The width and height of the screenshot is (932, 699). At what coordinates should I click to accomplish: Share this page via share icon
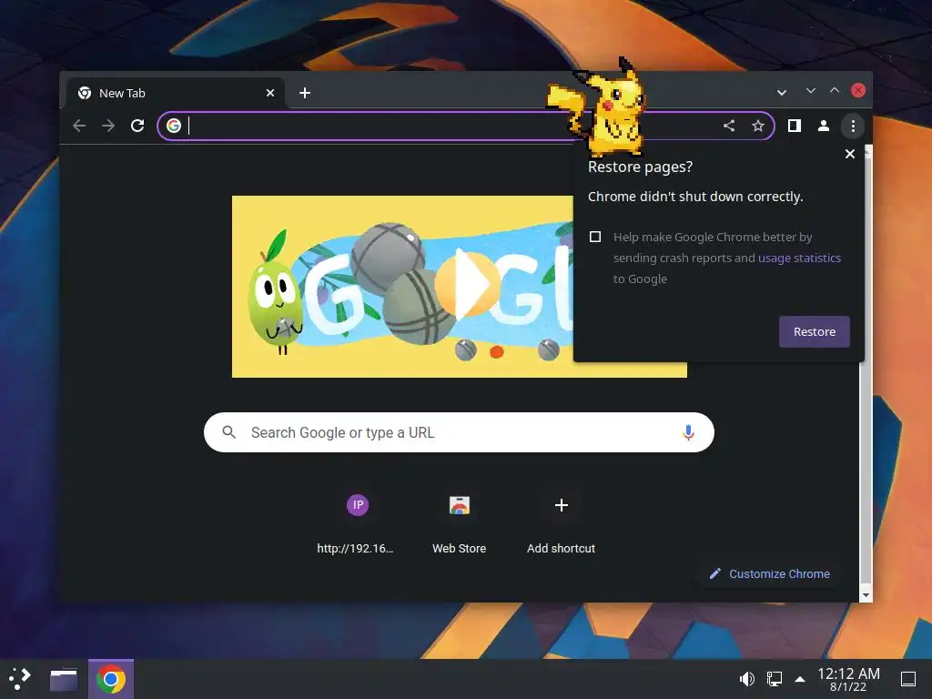pyautogui.click(x=729, y=126)
